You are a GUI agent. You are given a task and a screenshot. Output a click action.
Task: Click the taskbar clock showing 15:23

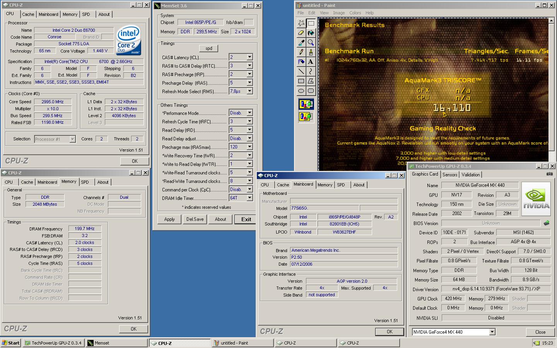tap(547, 343)
